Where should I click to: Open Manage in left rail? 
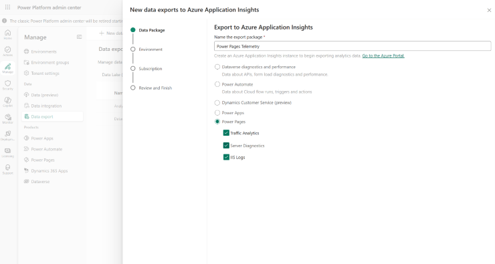pyautogui.click(x=7, y=68)
